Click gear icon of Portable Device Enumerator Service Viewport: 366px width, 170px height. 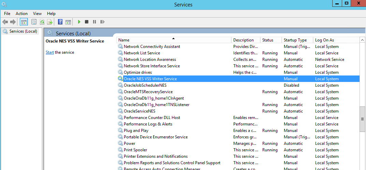click(x=120, y=137)
